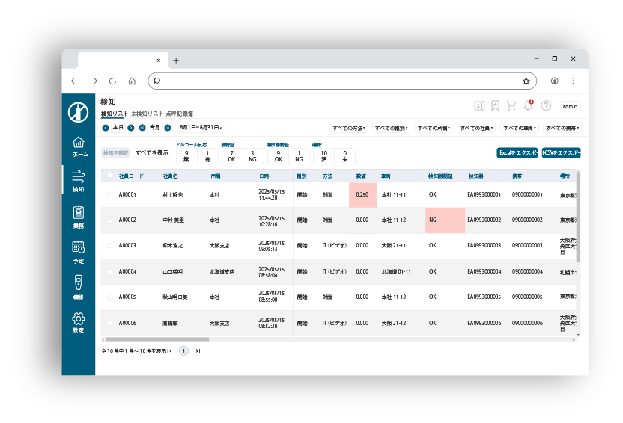The height and width of the screenshot is (423, 623).
Task: Click the help question mark icon
Action: (x=546, y=106)
